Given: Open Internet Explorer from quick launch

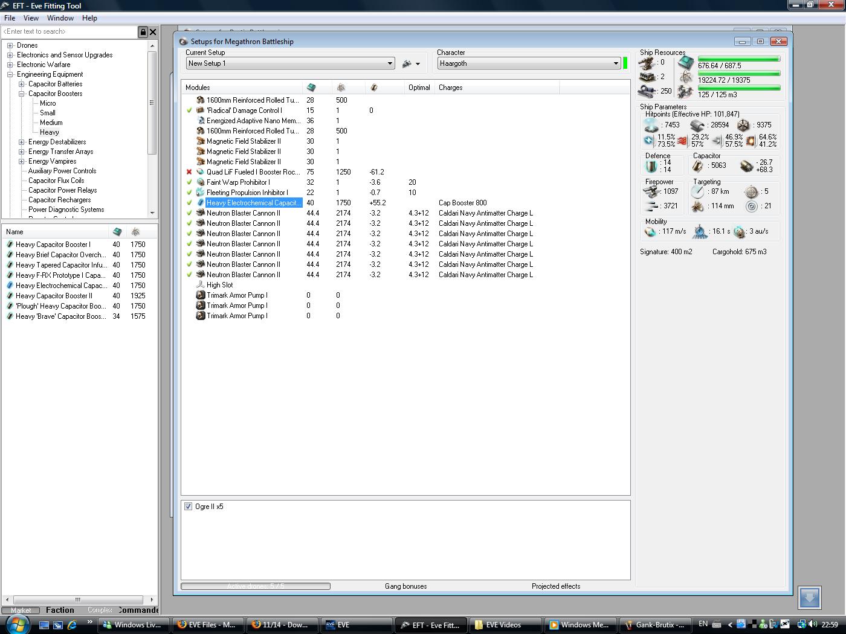Looking at the screenshot, I should coord(72,625).
